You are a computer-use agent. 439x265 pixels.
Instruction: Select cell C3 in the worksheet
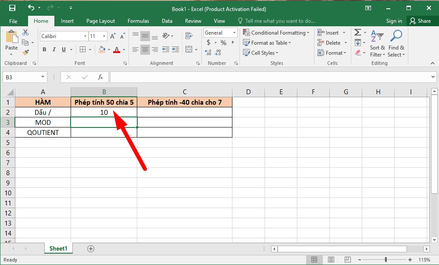185,122
